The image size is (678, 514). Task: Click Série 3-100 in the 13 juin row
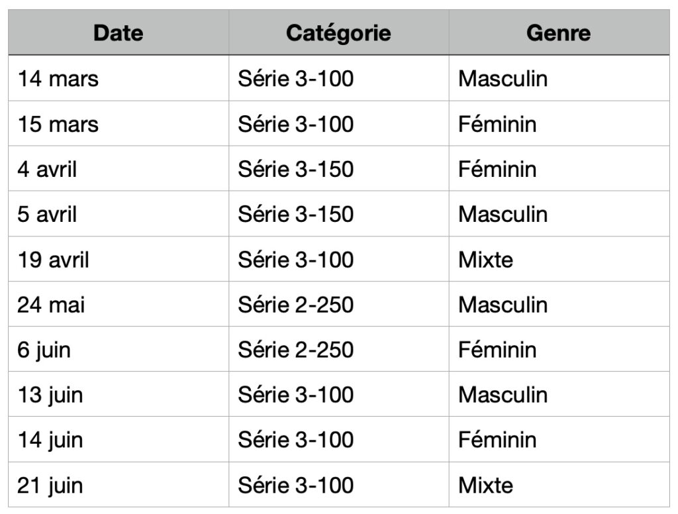[x=296, y=395]
